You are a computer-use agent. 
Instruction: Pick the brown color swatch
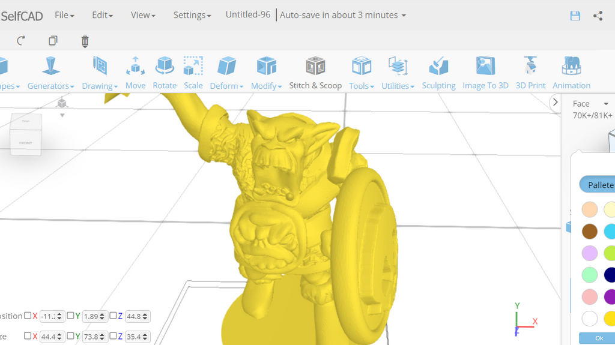coord(590,232)
